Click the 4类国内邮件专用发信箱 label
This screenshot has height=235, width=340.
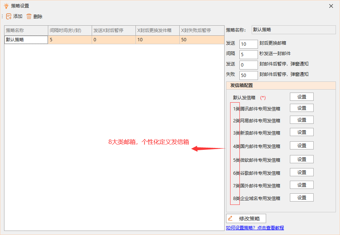(256, 147)
